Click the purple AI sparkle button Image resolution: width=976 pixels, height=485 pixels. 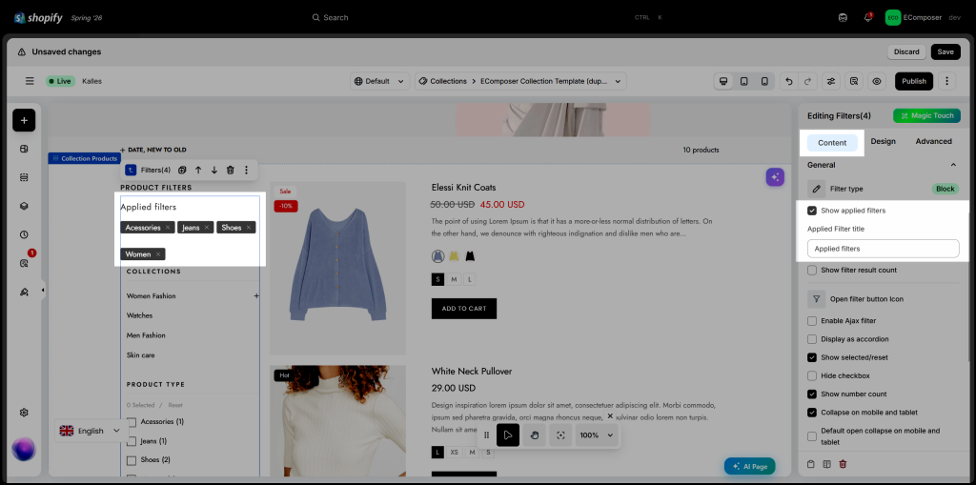(x=775, y=177)
